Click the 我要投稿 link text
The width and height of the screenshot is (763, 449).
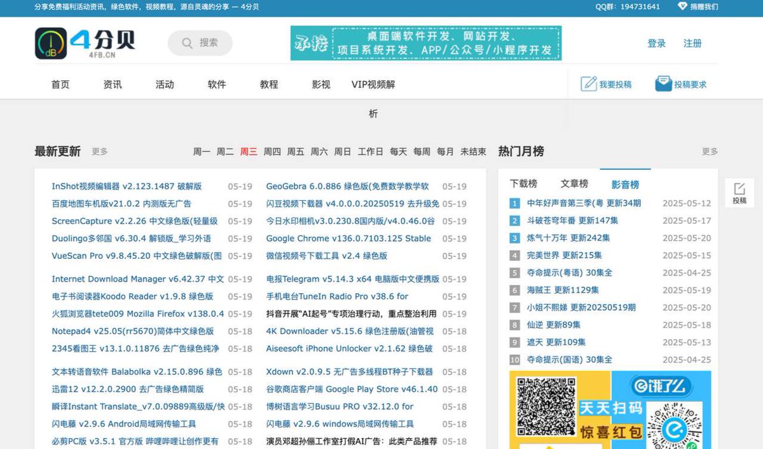click(615, 84)
